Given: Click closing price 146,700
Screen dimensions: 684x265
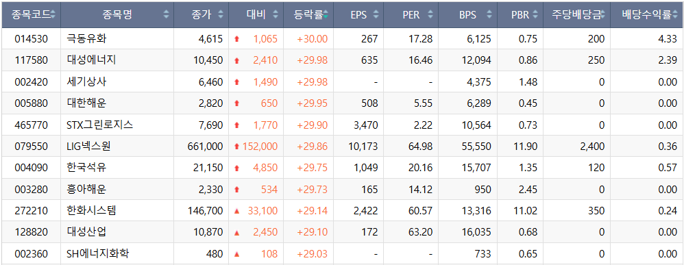Looking at the screenshot, I should 205,211.
